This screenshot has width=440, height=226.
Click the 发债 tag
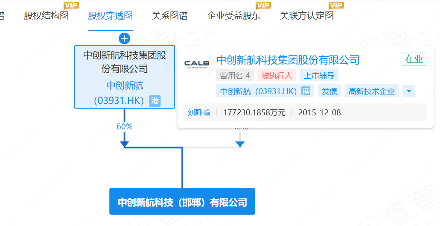pos(329,91)
